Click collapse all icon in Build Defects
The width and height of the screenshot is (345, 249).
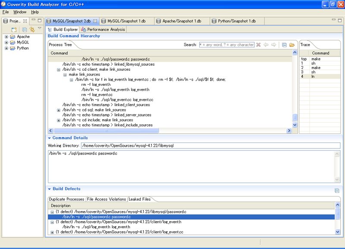tap(337, 191)
